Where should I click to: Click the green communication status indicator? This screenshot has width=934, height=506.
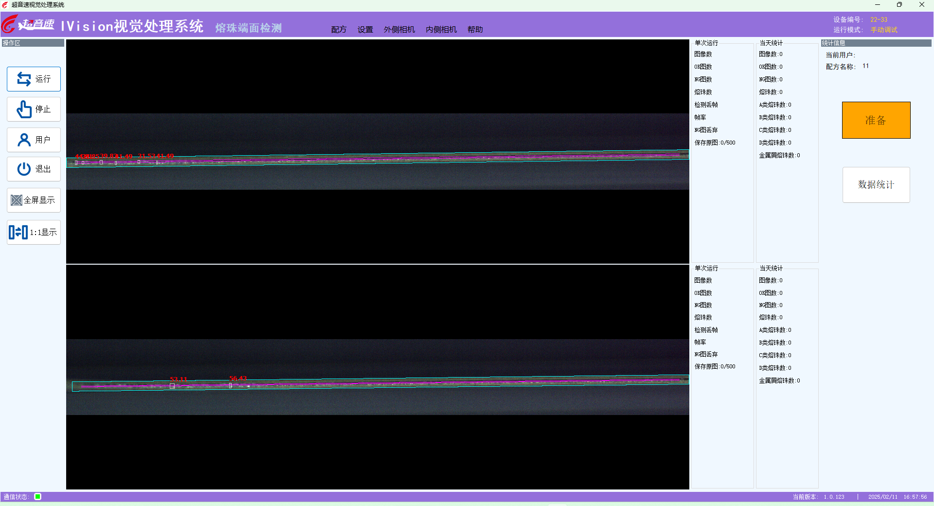click(37, 496)
